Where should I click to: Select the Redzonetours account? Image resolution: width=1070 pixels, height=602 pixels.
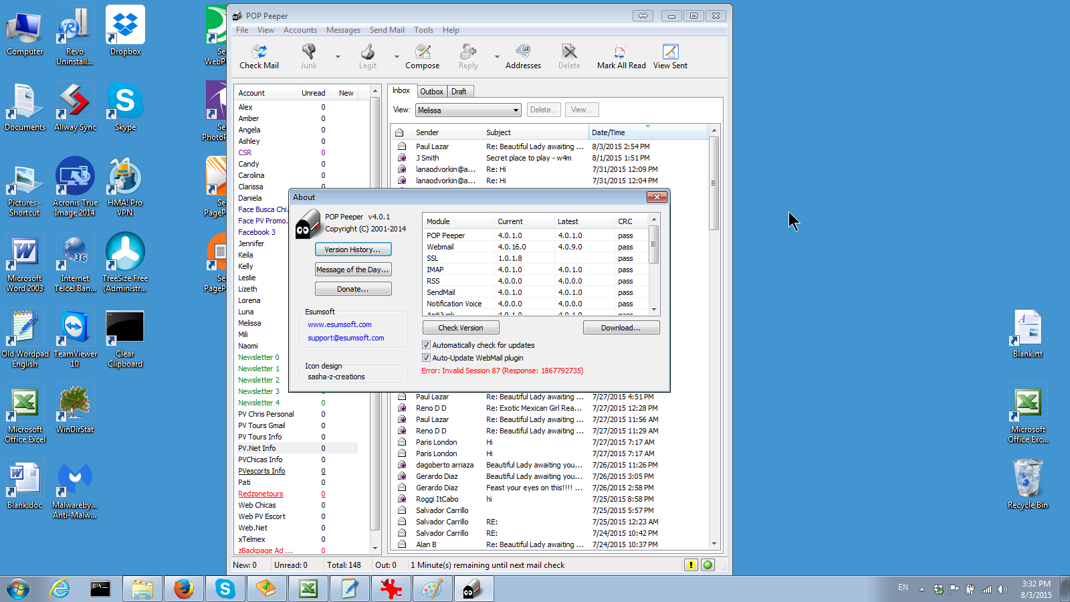point(261,494)
